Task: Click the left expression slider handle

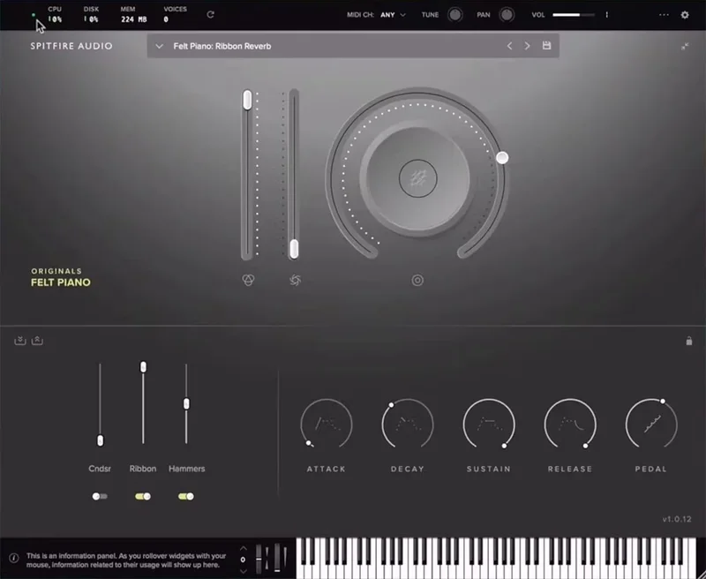Action: [x=247, y=100]
